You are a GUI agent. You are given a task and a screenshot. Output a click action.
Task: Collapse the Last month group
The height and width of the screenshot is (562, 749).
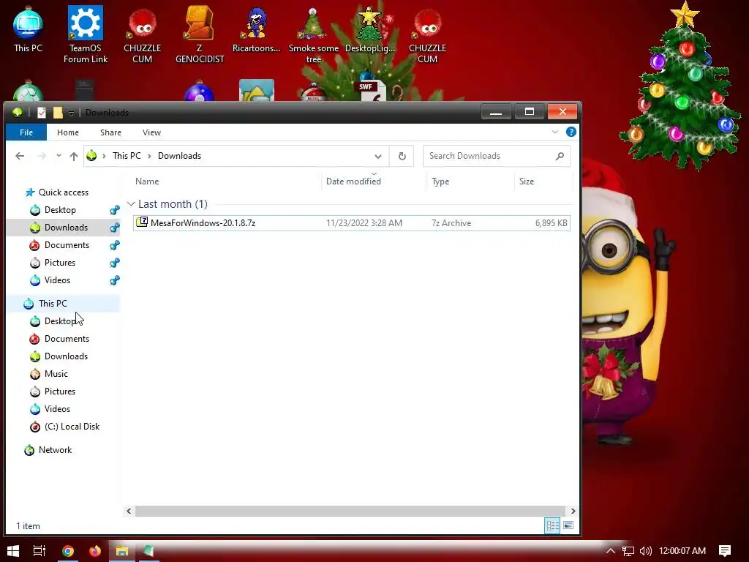131,204
